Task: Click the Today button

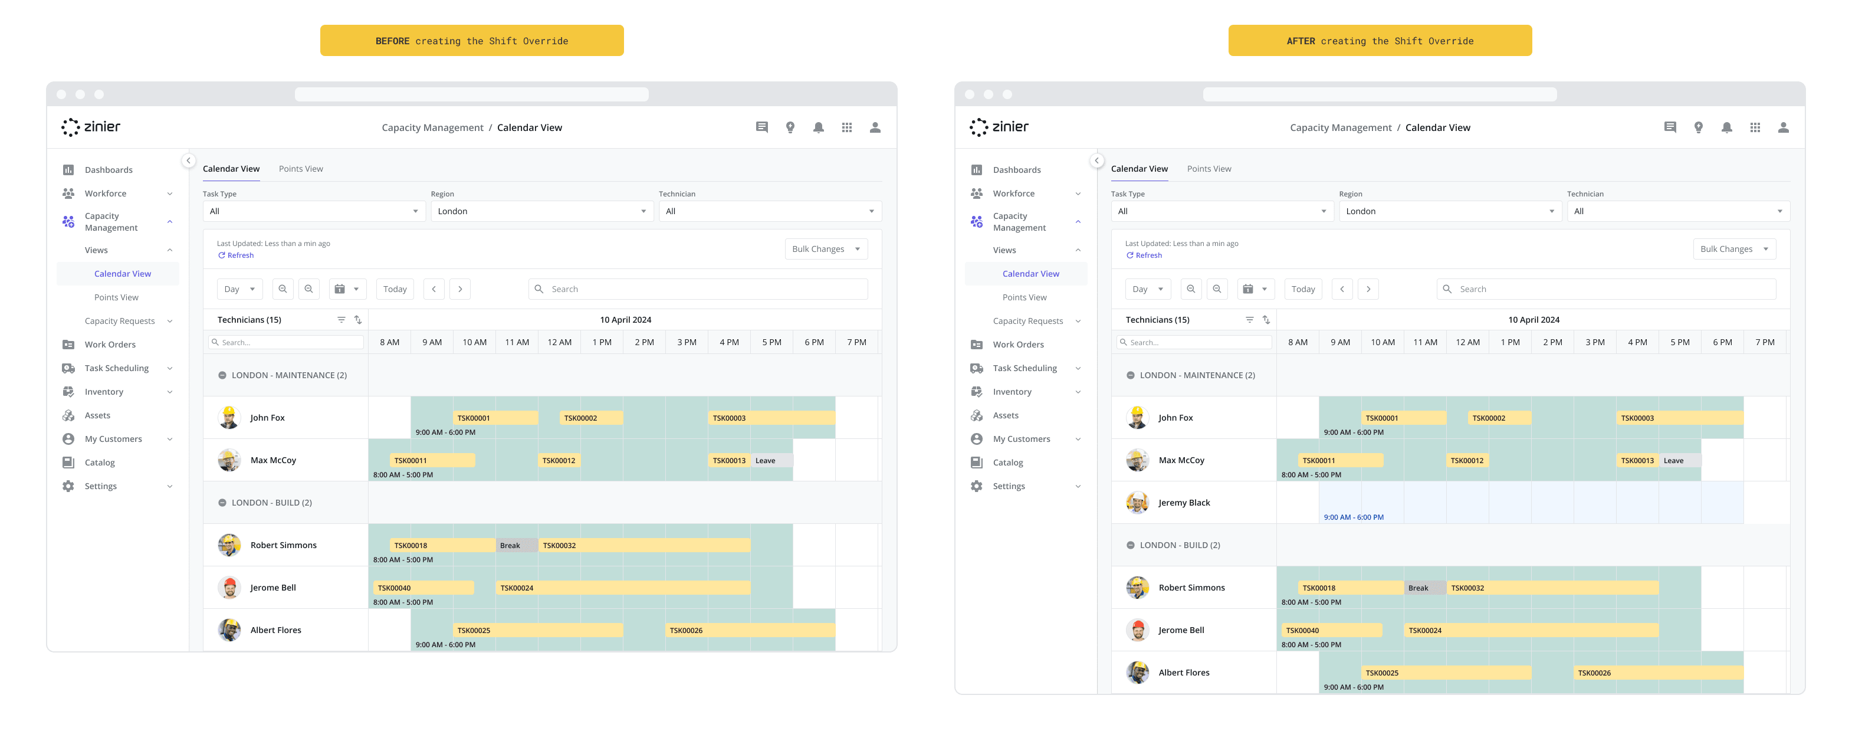Action: click(x=395, y=288)
